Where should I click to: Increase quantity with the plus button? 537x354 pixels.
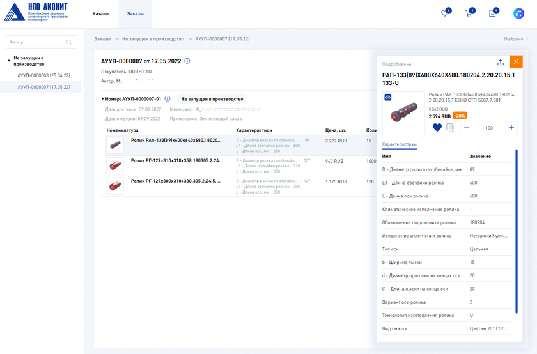(x=511, y=128)
